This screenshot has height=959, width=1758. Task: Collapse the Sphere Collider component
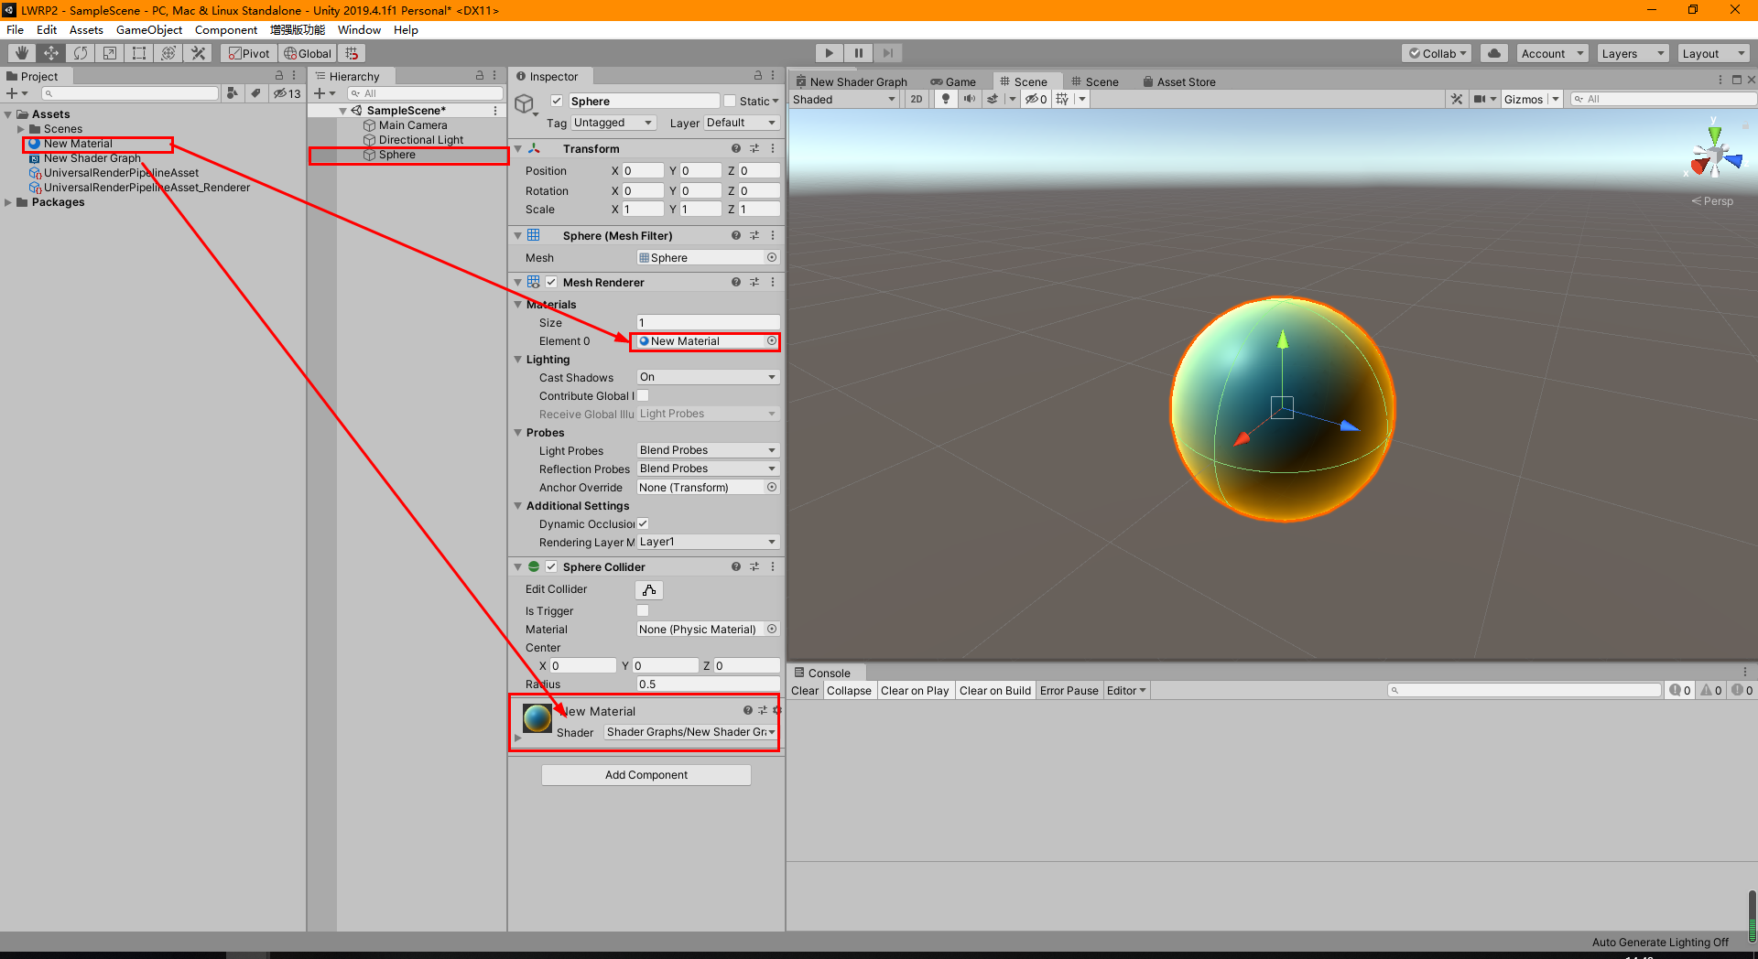518,566
